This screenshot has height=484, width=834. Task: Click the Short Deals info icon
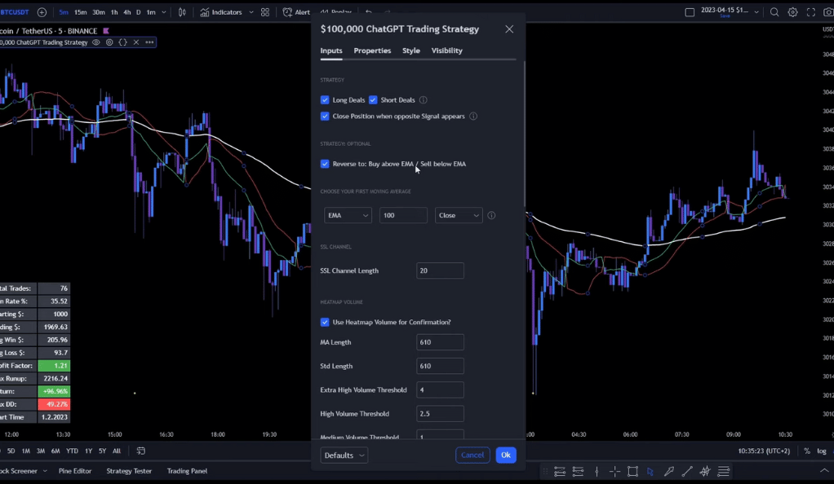[x=424, y=100]
